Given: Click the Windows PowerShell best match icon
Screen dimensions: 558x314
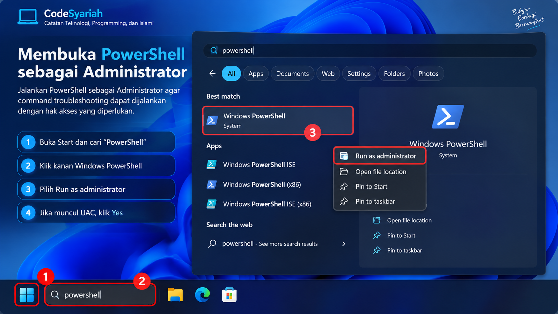Looking at the screenshot, I should 212,120.
